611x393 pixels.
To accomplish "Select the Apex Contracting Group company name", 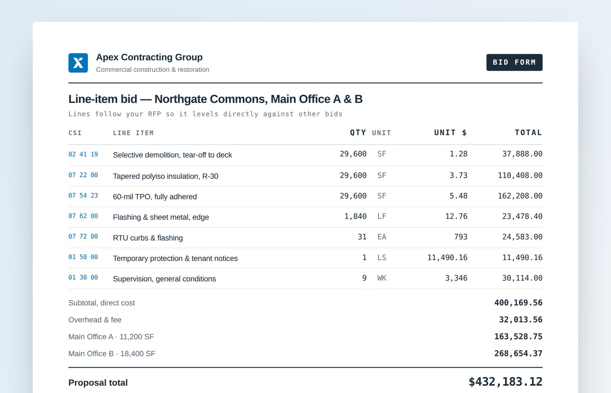I will tap(149, 57).
